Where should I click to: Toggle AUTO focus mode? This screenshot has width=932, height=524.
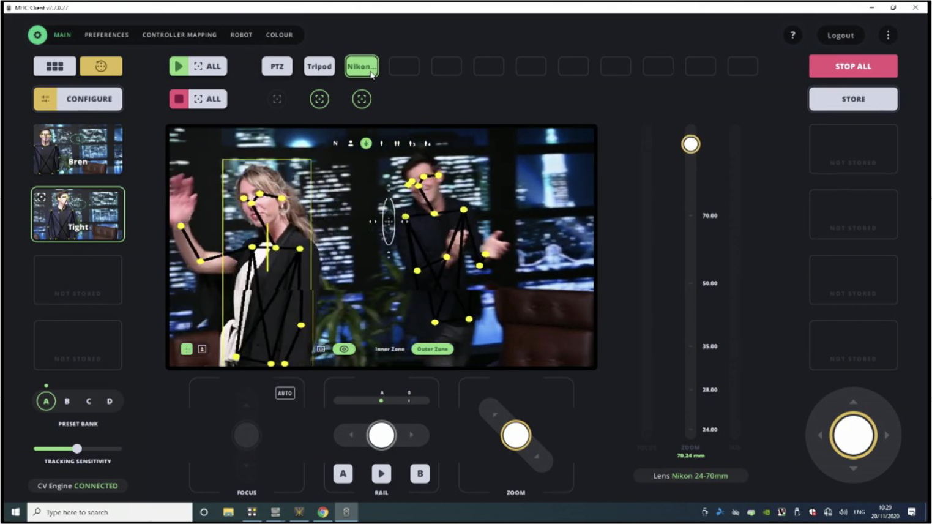tap(285, 393)
